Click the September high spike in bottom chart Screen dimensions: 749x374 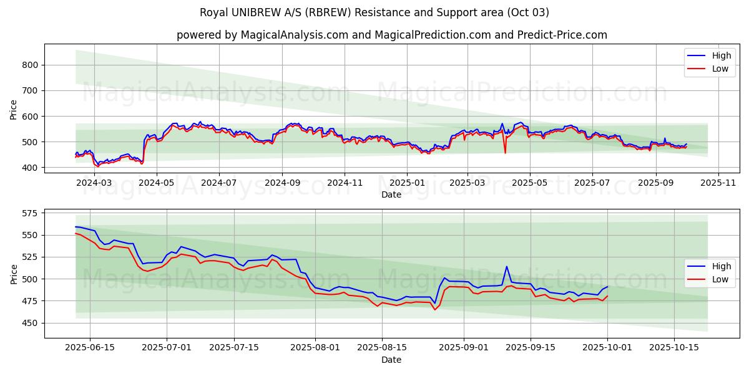(507, 267)
